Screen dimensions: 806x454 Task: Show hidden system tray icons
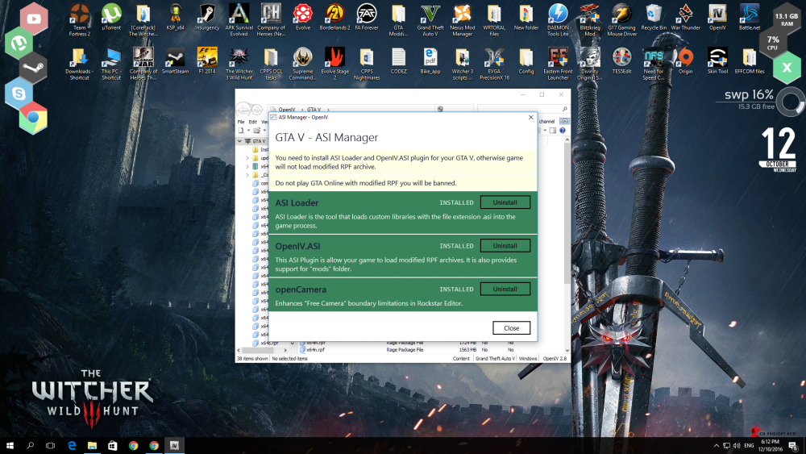point(716,445)
